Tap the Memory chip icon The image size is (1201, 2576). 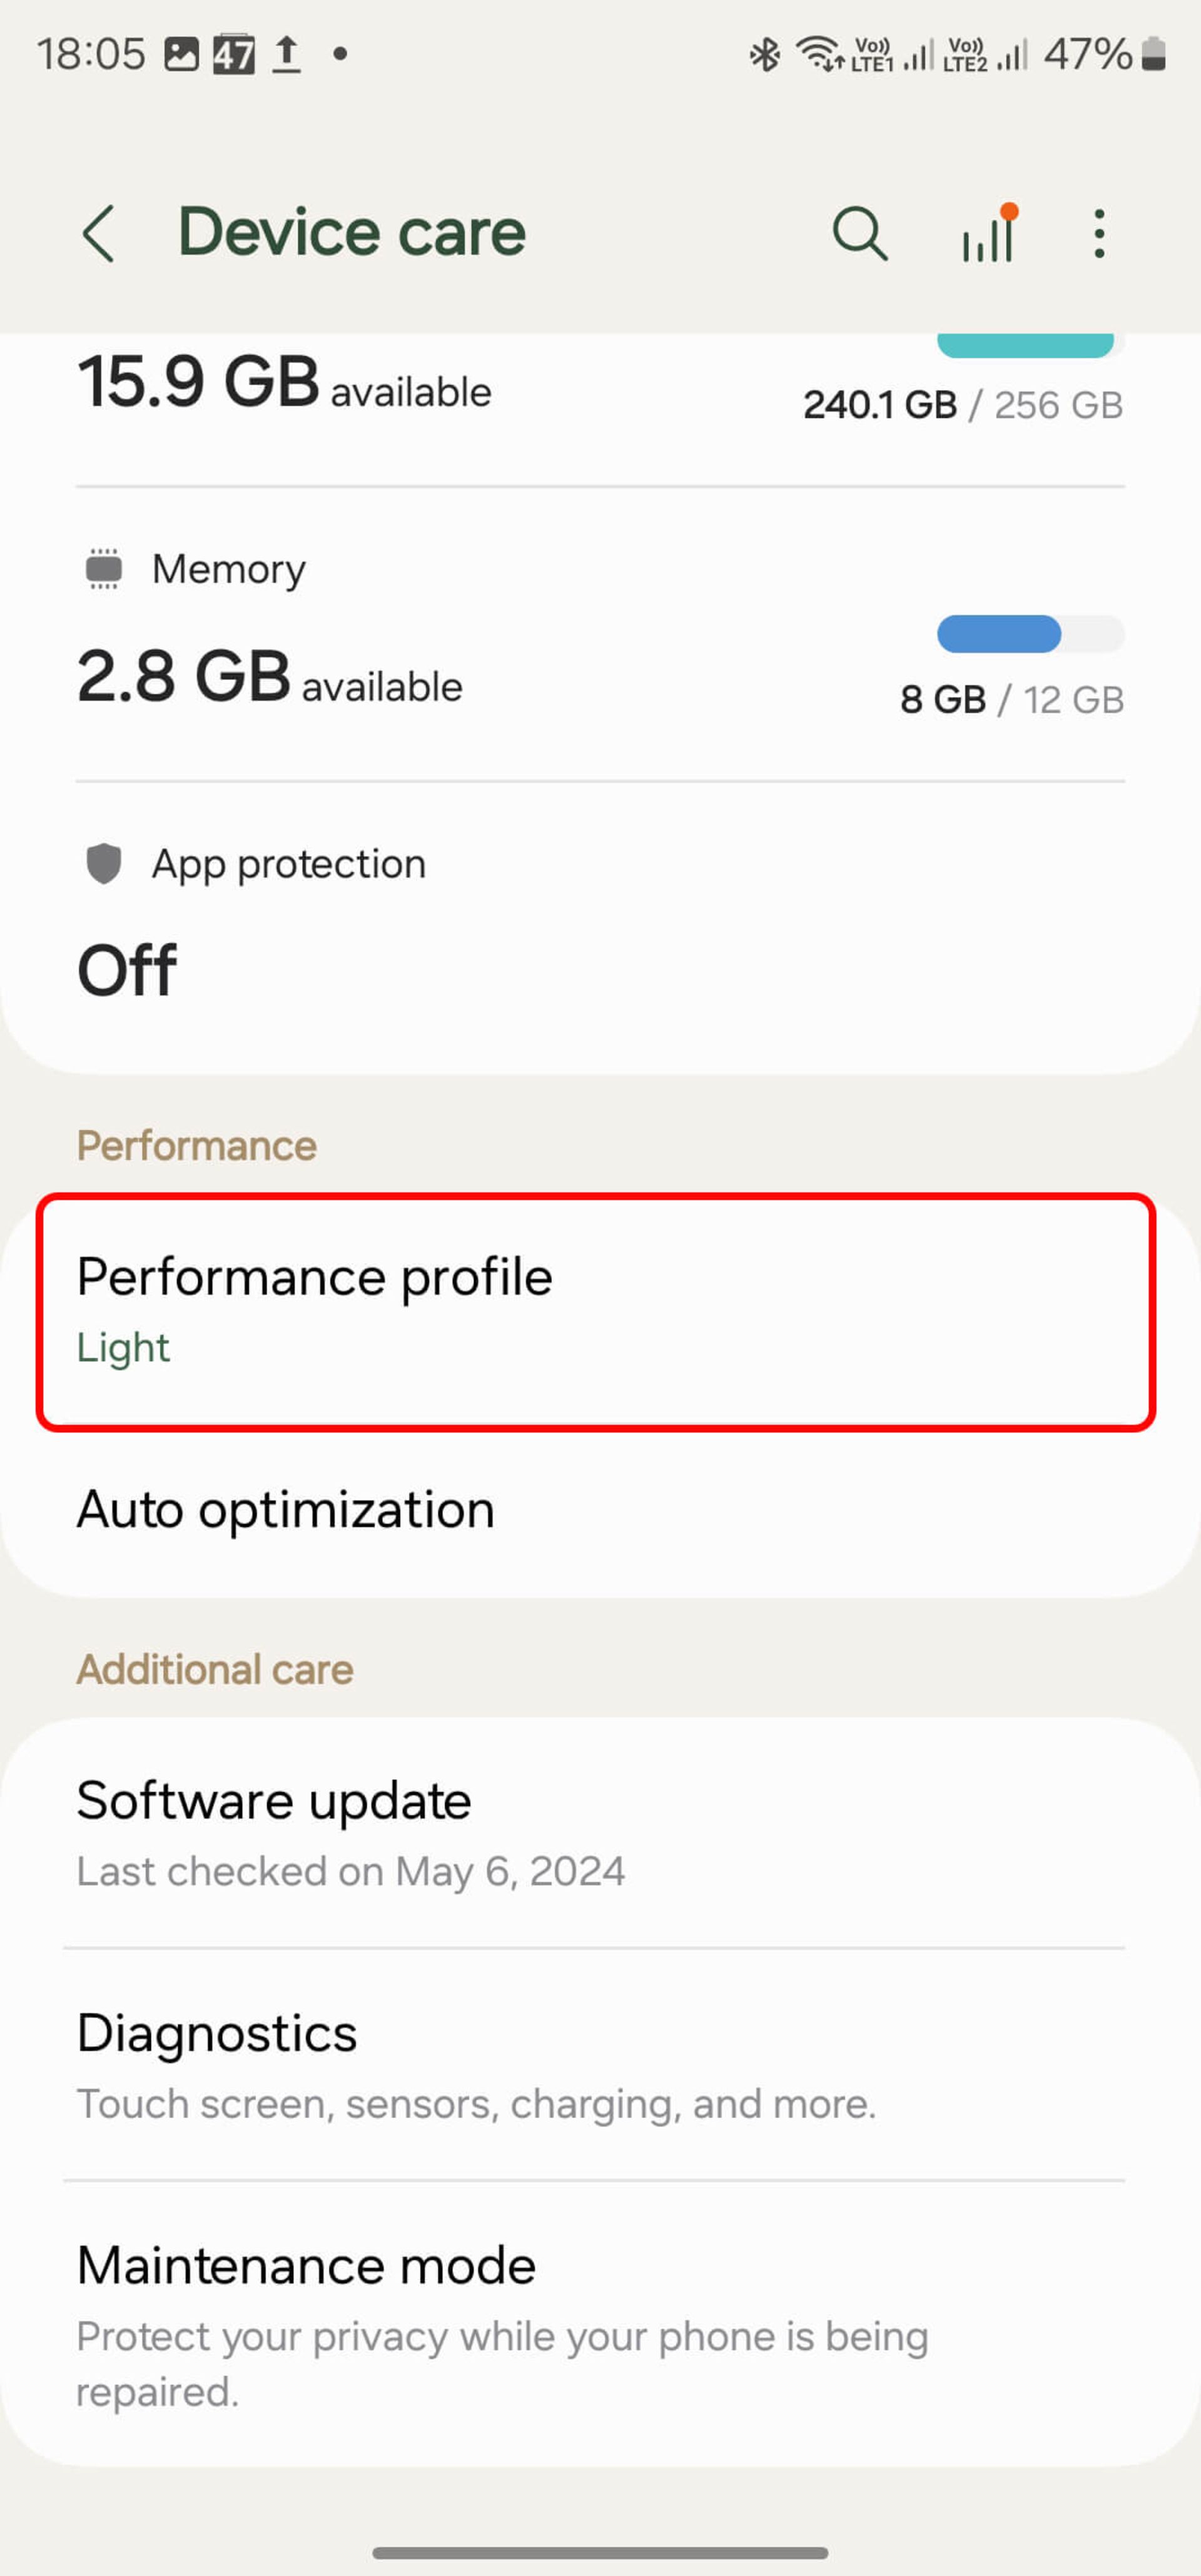pyautogui.click(x=104, y=569)
